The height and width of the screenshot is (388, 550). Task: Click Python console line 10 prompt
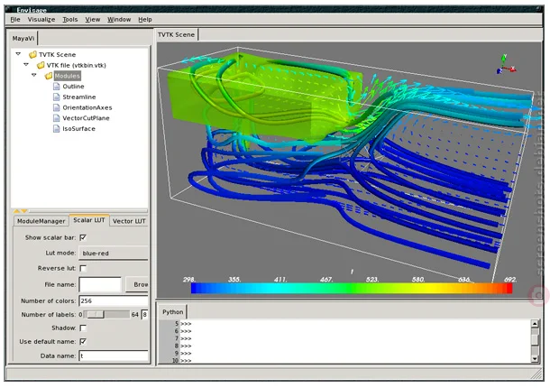186,361
